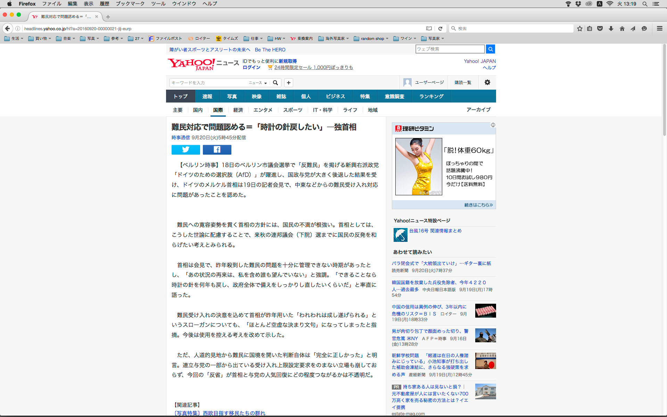667x417 pixels.
Task: Click the Firefox back arrow button
Action: [7, 28]
